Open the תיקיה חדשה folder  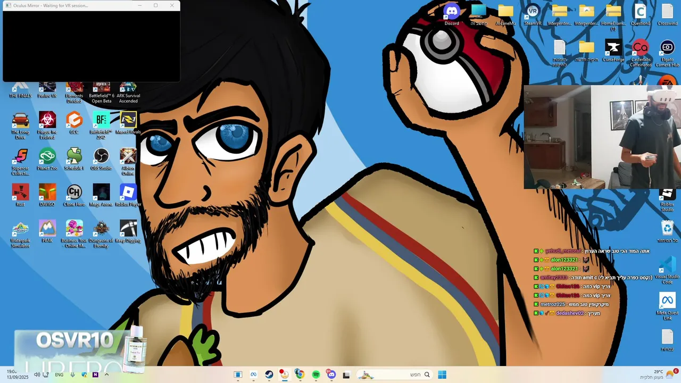click(x=586, y=51)
